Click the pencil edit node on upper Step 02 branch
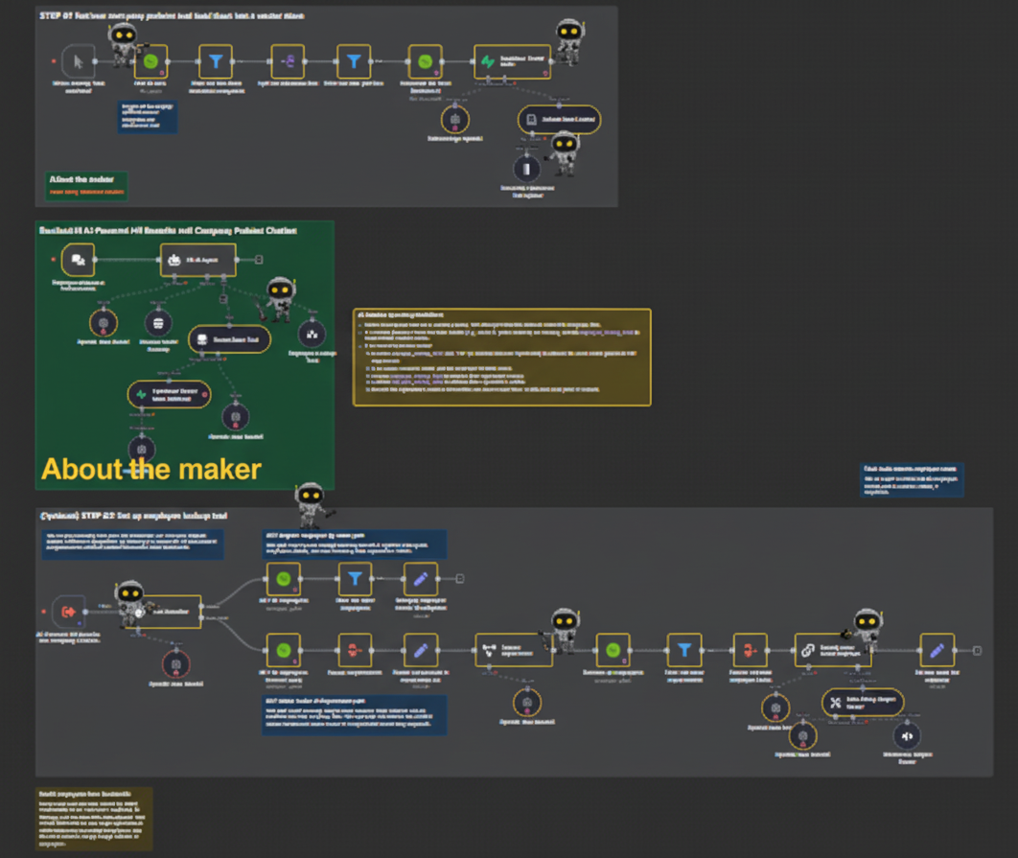 (419, 578)
